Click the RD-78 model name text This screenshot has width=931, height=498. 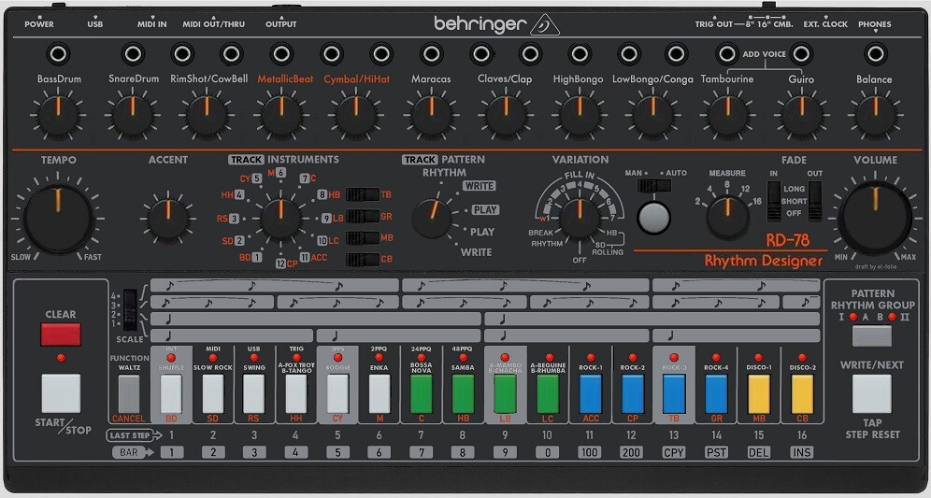pos(787,240)
